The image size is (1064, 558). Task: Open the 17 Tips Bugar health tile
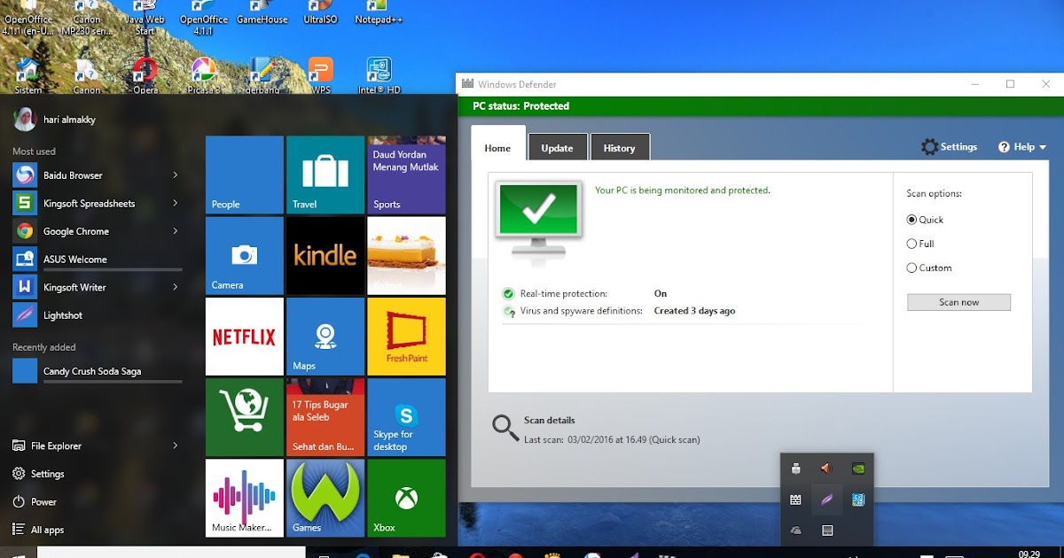(x=325, y=417)
